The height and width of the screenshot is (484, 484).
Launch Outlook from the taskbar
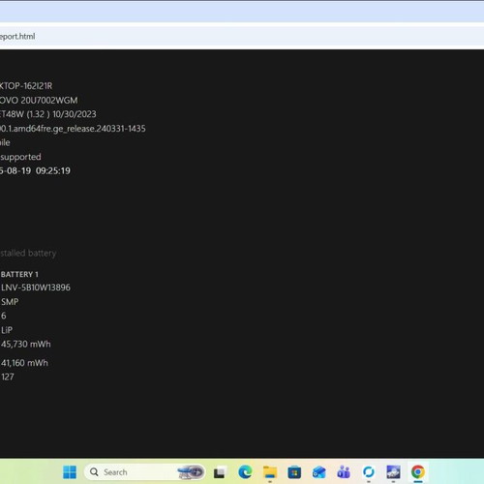[319, 472]
